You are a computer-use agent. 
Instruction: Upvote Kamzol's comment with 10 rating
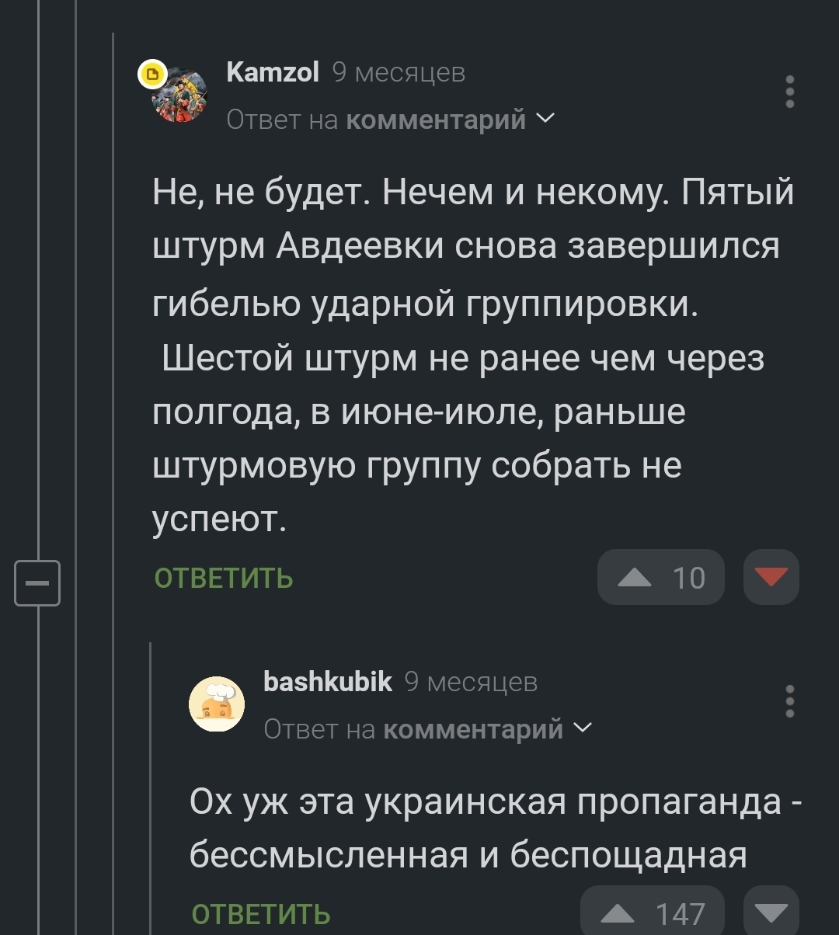[660, 577]
